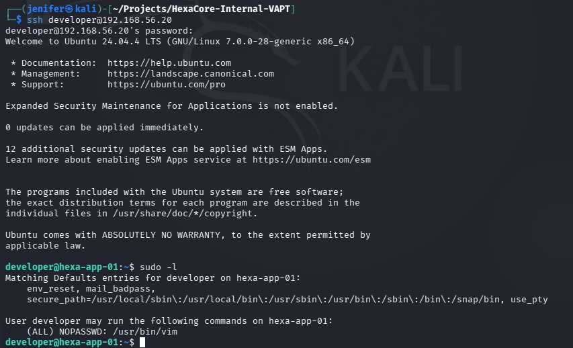Click the Ubuntu 24.04.4 LTS welcome line
Image resolution: width=573 pixels, height=348 pixels.
[180, 41]
